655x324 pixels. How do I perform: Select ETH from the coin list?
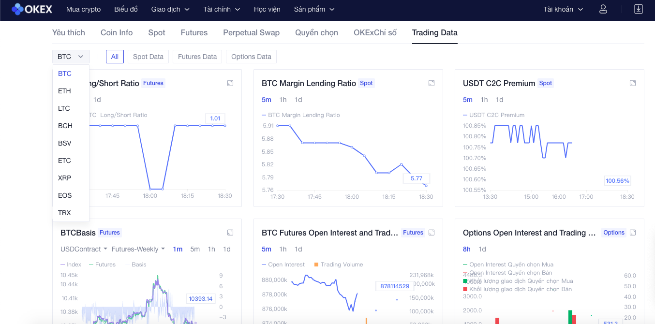coord(64,91)
